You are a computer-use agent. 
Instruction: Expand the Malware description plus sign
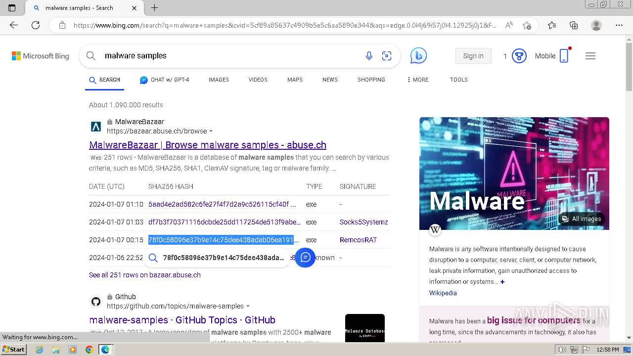point(502,282)
